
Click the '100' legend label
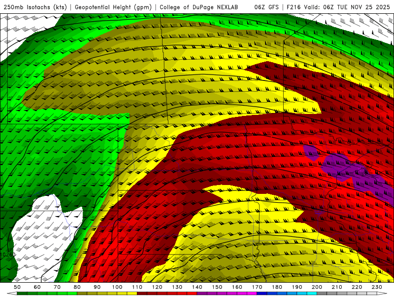[x=117, y=287]
